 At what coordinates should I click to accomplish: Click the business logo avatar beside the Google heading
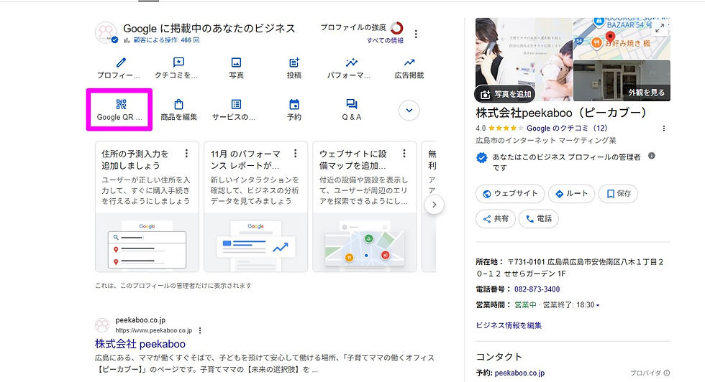(106, 33)
